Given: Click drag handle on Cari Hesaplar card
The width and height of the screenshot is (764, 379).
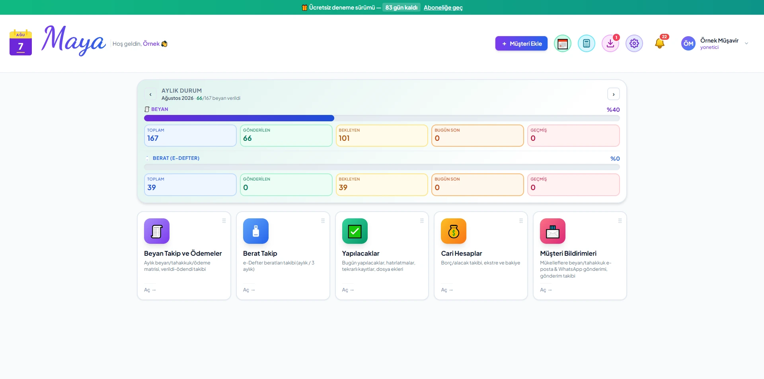Looking at the screenshot, I should pyautogui.click(x=521, y=221).
